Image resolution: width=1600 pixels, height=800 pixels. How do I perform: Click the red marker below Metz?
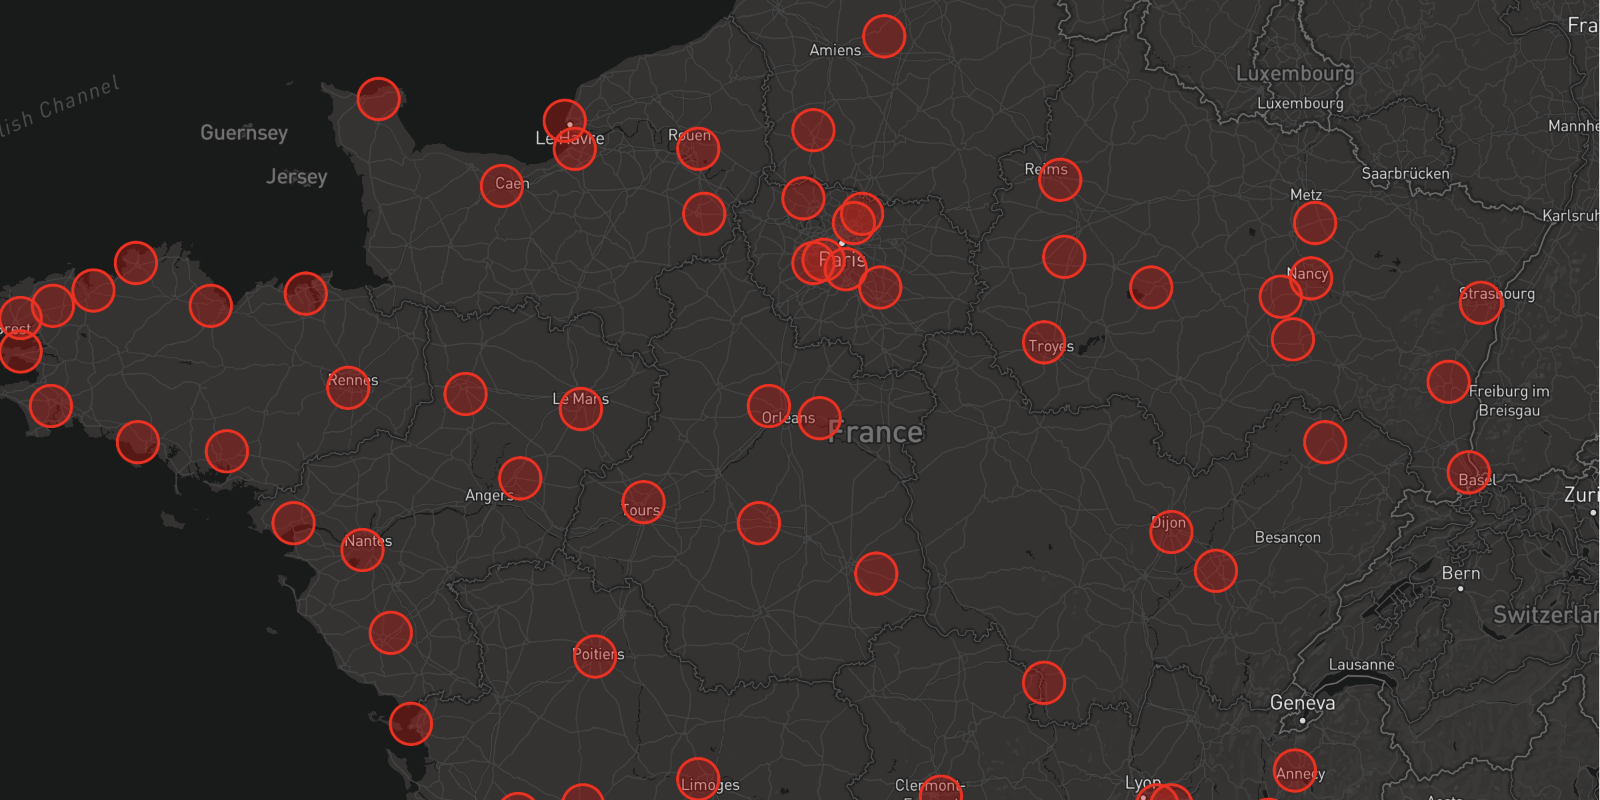click(x=1314, y=223)
